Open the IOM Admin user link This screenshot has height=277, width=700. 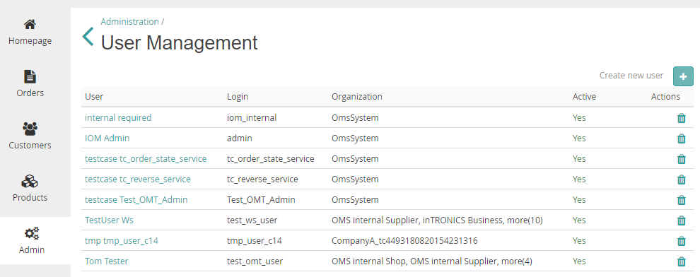pos(107,138)
